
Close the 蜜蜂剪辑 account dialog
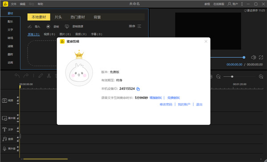pos(206,41)
